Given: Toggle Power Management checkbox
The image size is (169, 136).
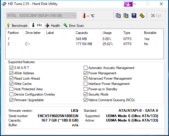Looking at the screenshot, I should [x=85, y=73].
